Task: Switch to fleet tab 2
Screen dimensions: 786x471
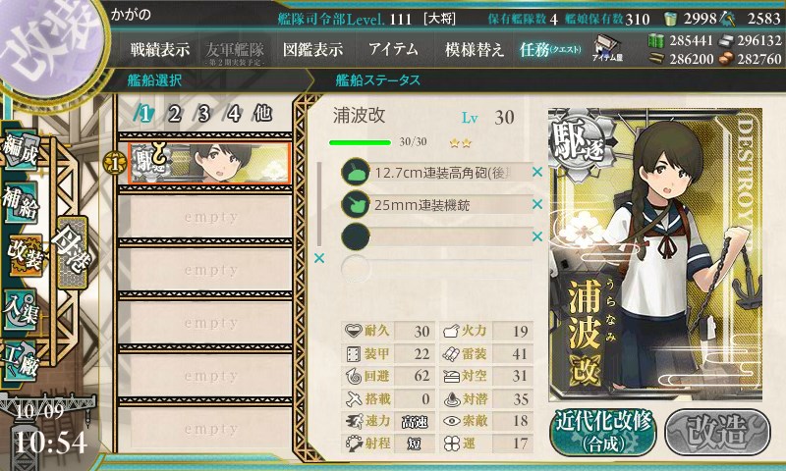Action: (x=175, y=114)
